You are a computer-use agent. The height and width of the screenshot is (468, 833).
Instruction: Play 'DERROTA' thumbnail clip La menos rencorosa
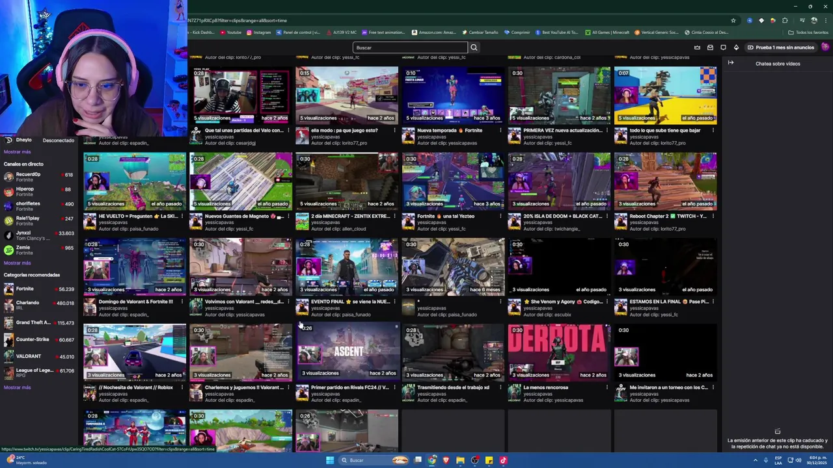[x=559, y=352]
